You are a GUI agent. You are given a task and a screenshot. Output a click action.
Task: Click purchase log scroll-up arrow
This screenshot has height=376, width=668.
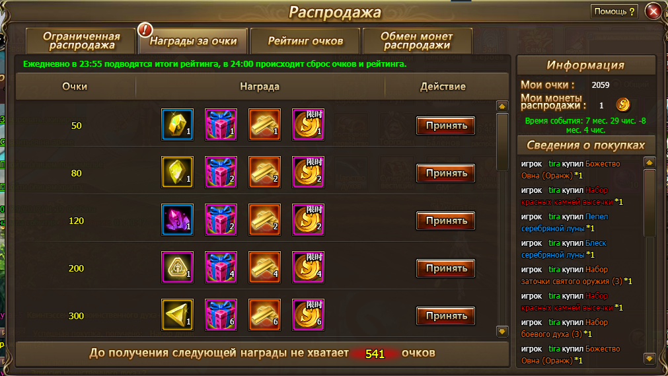point(649,163)
